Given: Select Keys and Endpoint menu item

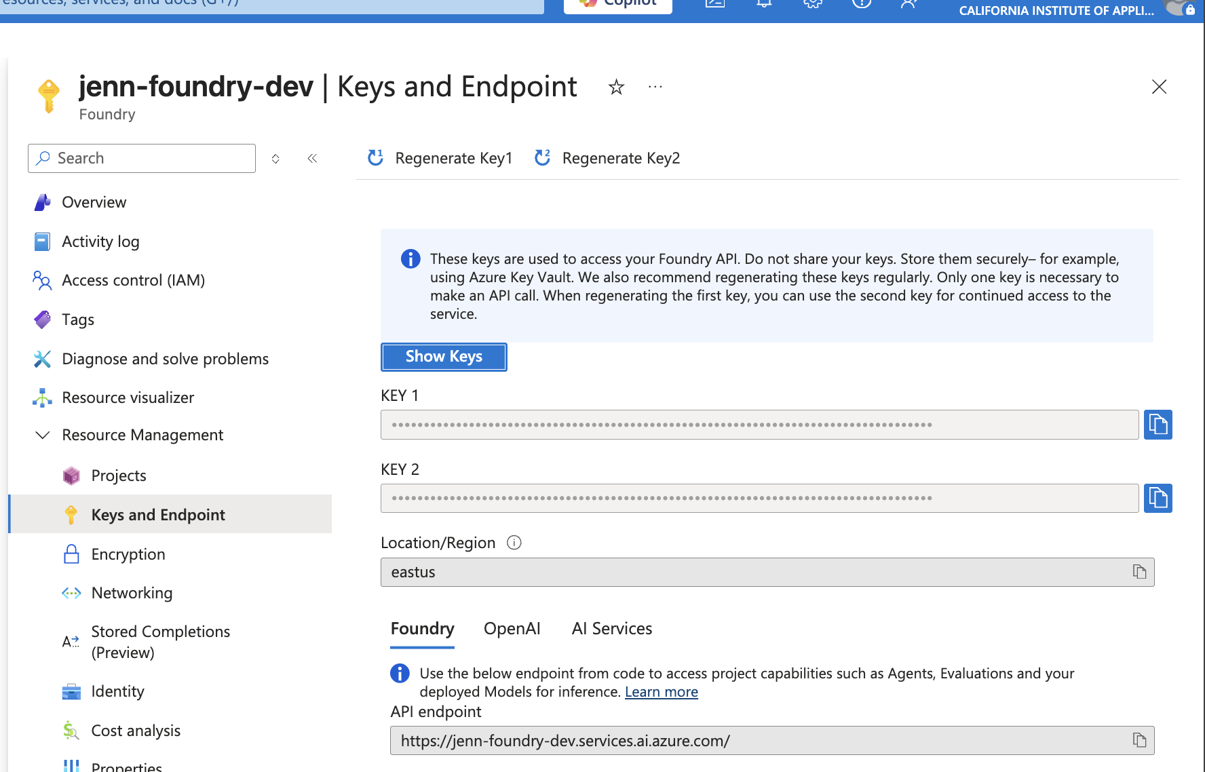Looking at the screenshot, I should (x=170, y=515).
